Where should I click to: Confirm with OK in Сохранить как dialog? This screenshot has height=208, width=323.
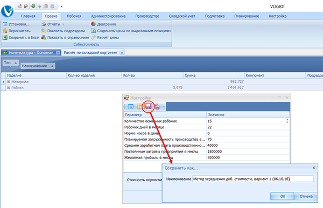coord(283,196)
